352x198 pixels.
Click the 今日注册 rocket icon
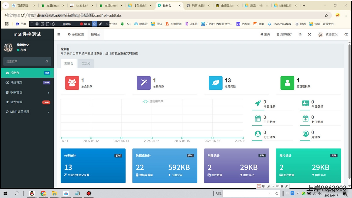click(258, 103)
